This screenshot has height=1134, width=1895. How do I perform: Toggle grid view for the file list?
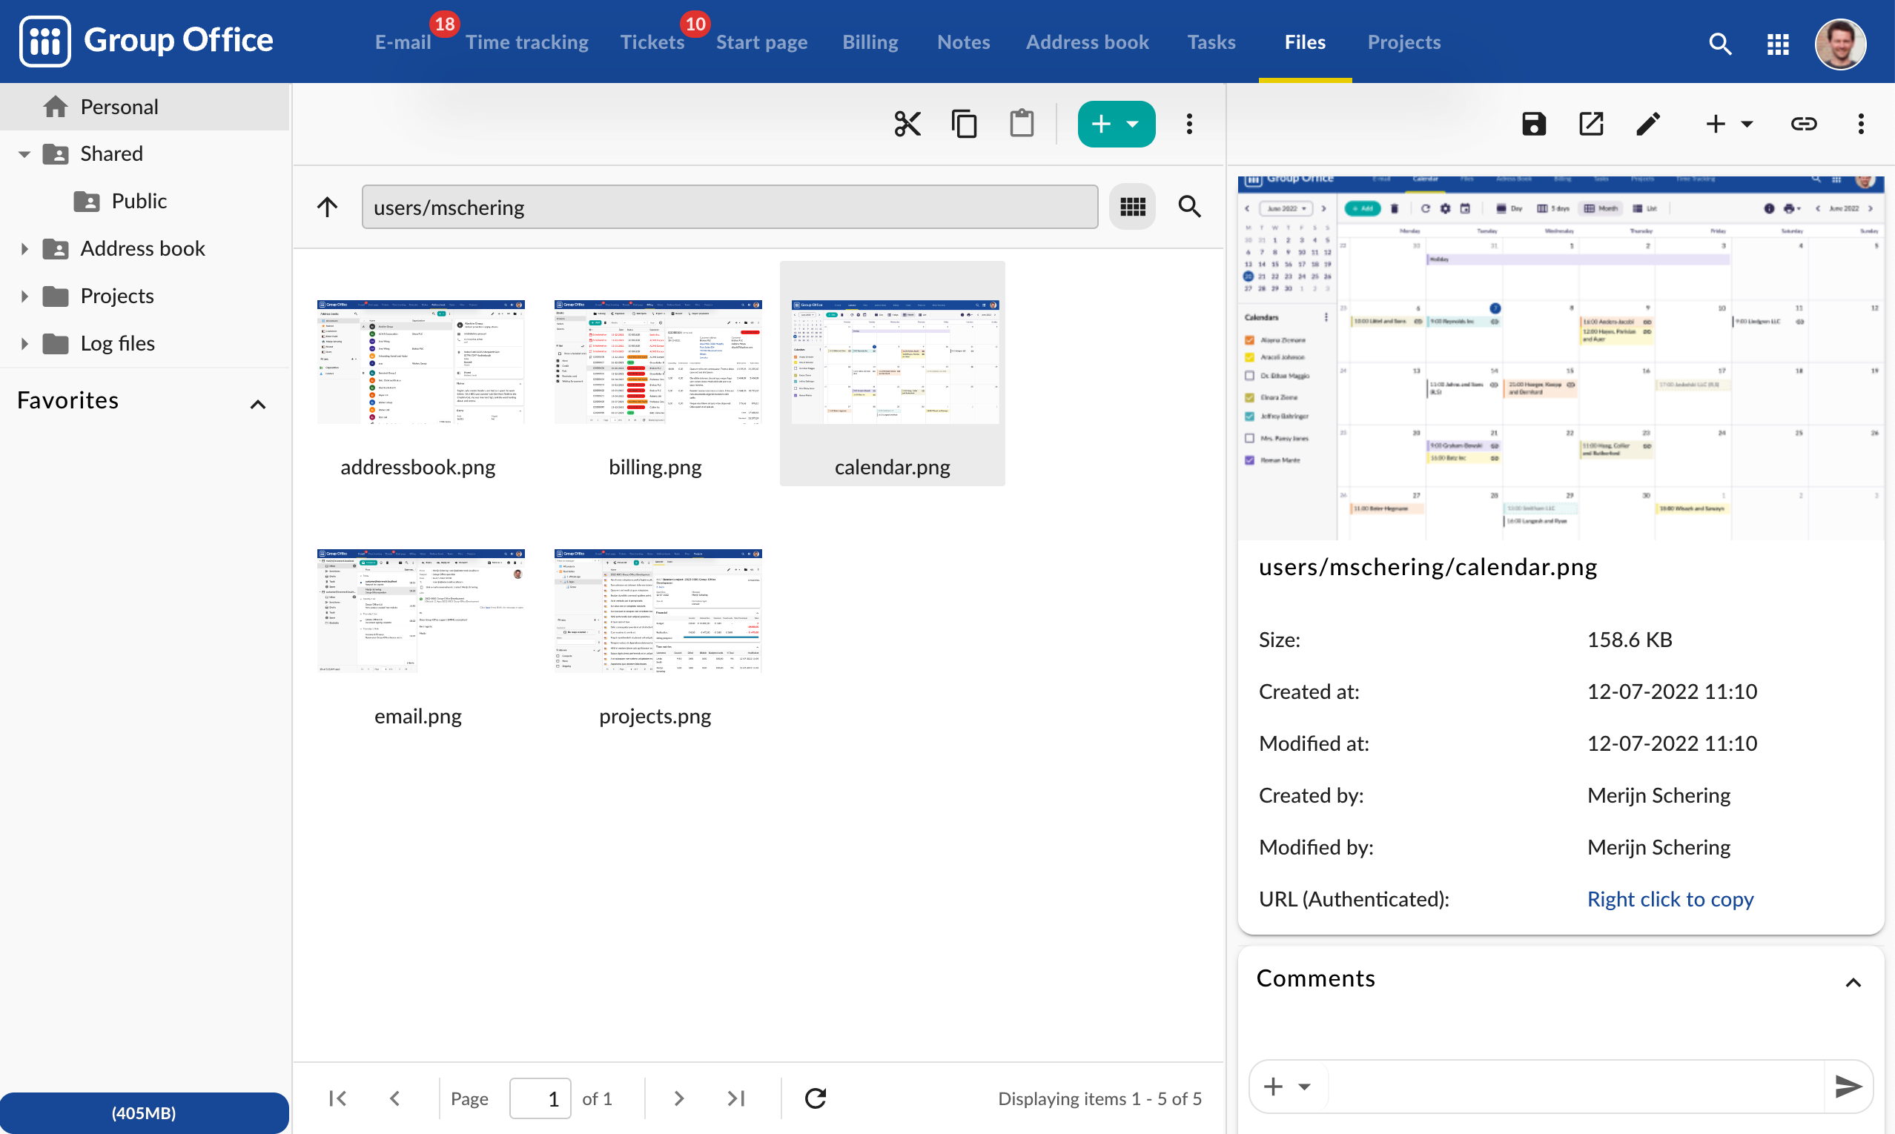(1132, 206)
